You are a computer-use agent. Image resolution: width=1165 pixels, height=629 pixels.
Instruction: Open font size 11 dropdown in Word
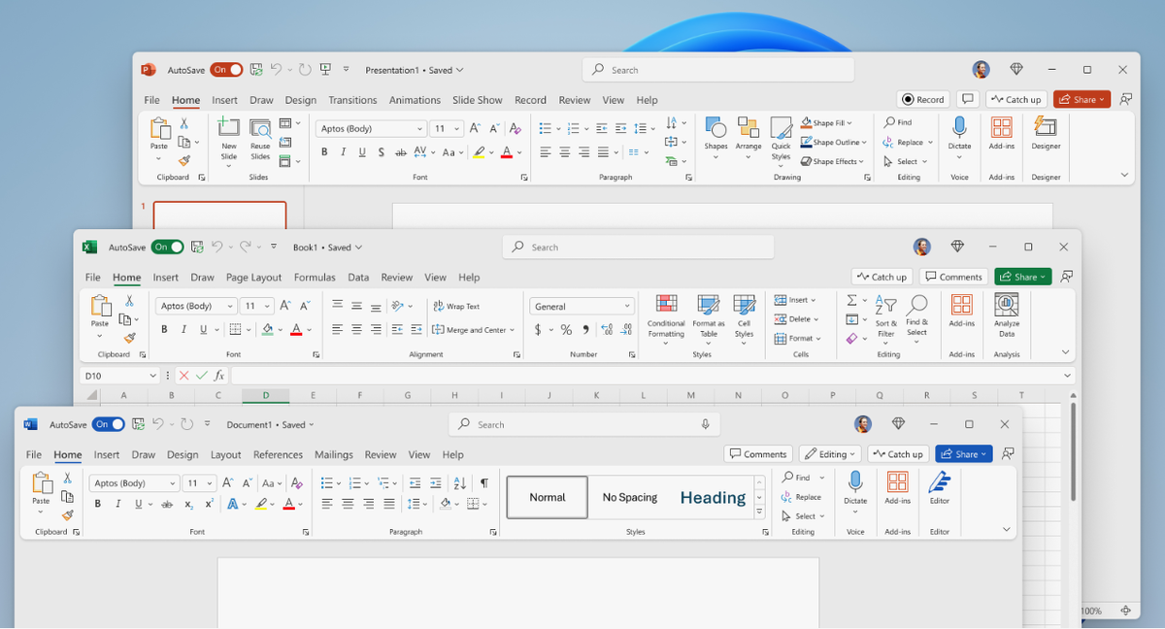[210, 483]
